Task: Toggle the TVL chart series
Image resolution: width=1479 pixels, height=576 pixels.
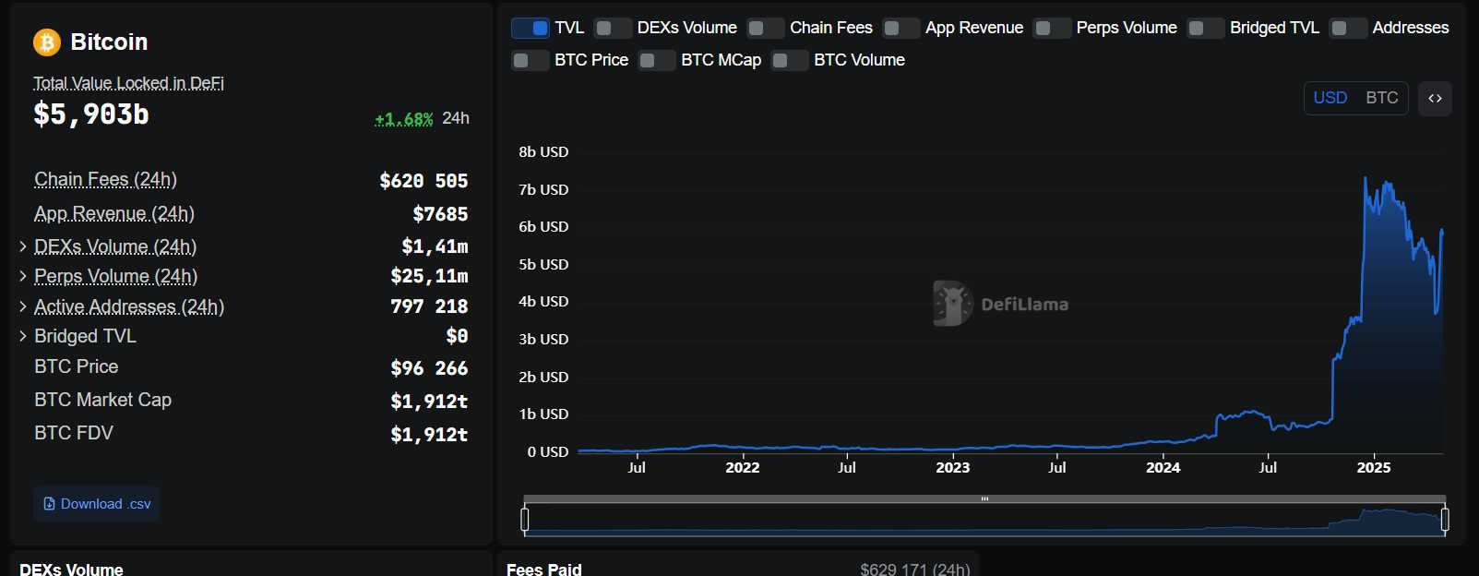Action: click(531, 28)
